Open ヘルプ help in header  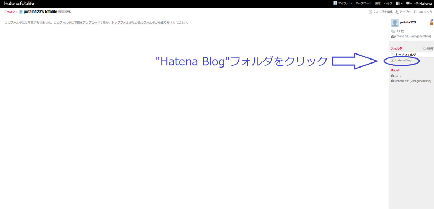(x=388, y=3)
